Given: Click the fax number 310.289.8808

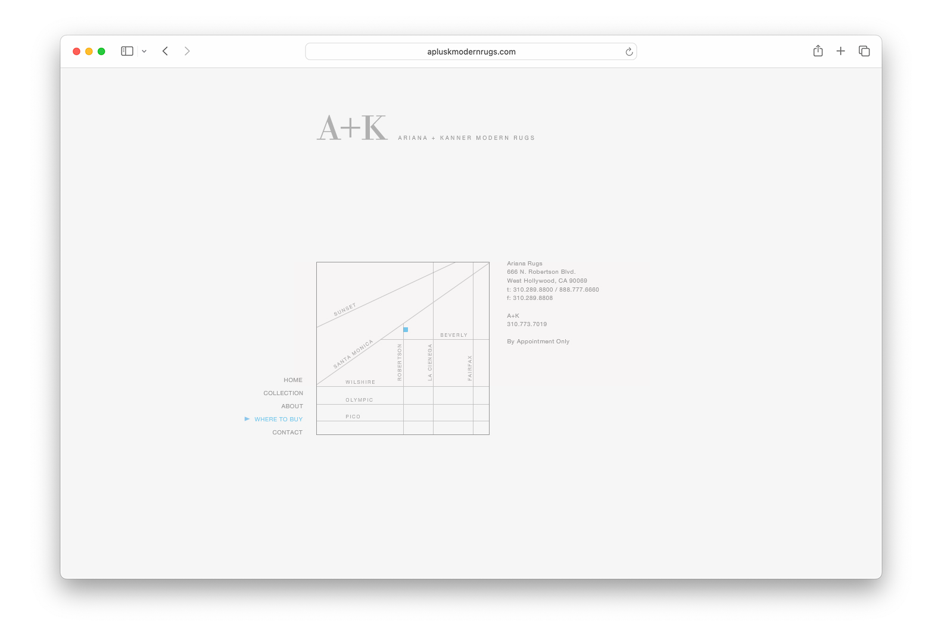Looking at the screenshot, I should pos(529,298).
